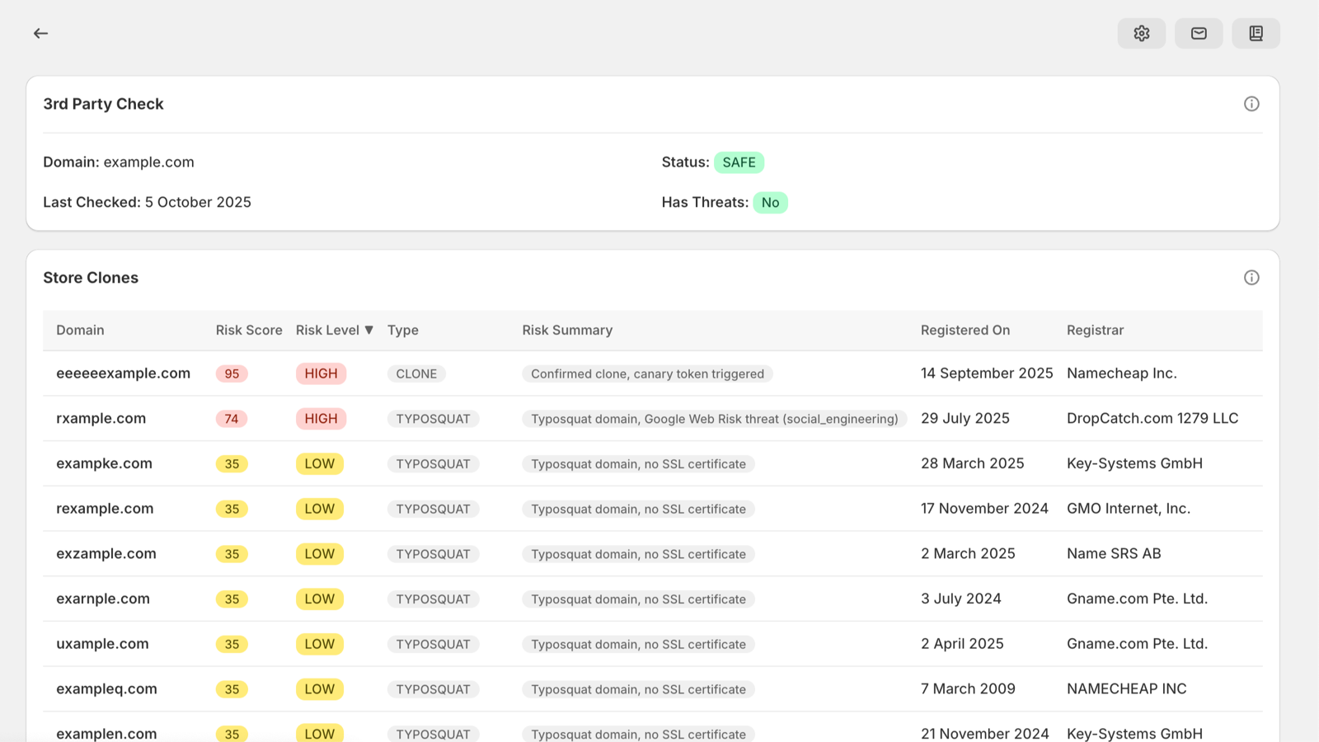The width and height of the screenshot is (1319, 742).
Task: Click the red 95 risk score badge
Action: pyautogui.click(x=232, y=373)
